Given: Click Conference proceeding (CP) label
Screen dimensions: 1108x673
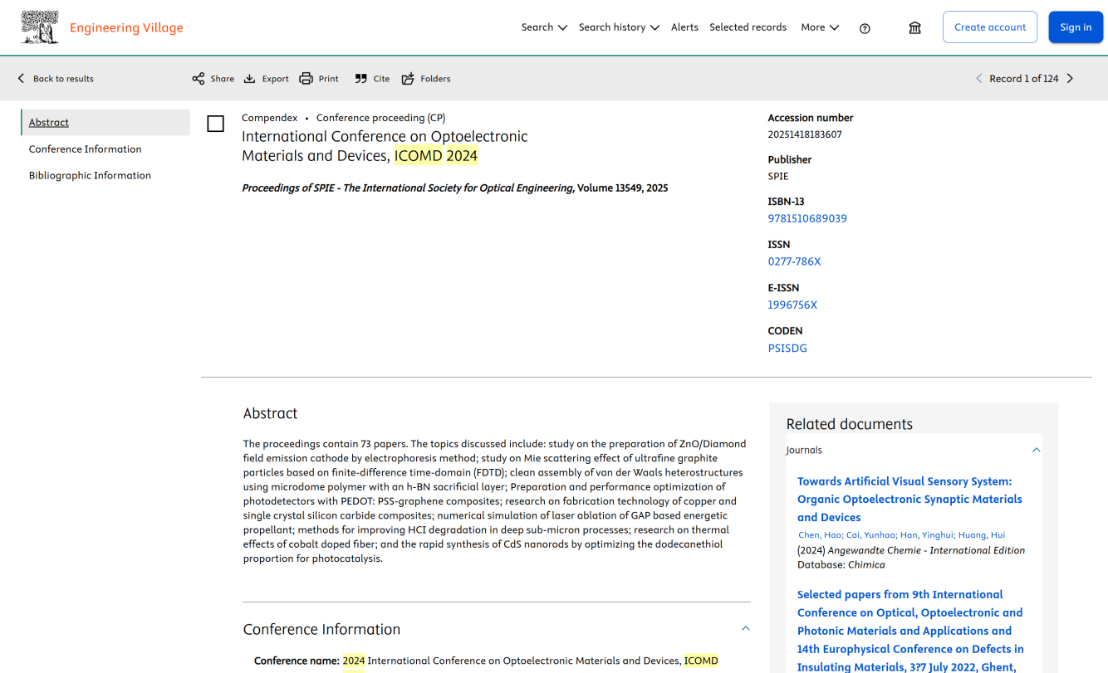Looking at the screenshot, I should coord(380,118).
